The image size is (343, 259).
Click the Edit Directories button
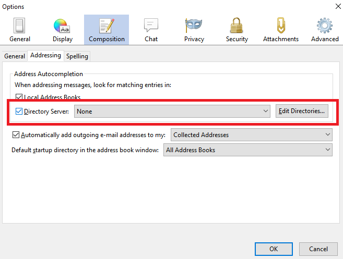[302, 111]
